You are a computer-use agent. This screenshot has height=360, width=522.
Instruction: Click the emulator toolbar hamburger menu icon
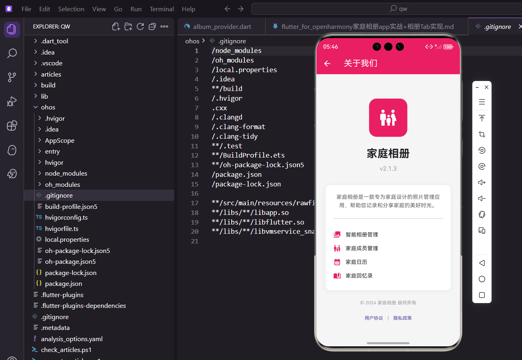pyautogui.click(x=482, y=102)
